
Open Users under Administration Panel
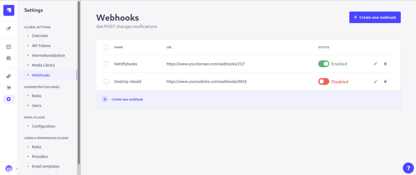(36, 106)
